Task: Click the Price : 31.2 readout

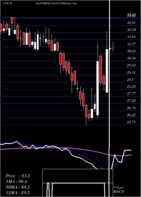Action: pyautogui.click(x=18, y=176)
